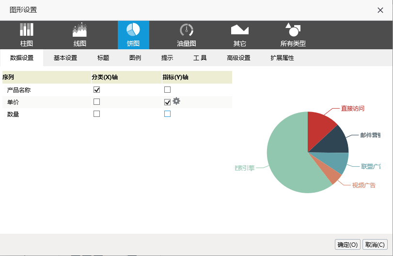
Task: Check 数量 指标(Y)轴 checkbox
Action: (168, 114)
